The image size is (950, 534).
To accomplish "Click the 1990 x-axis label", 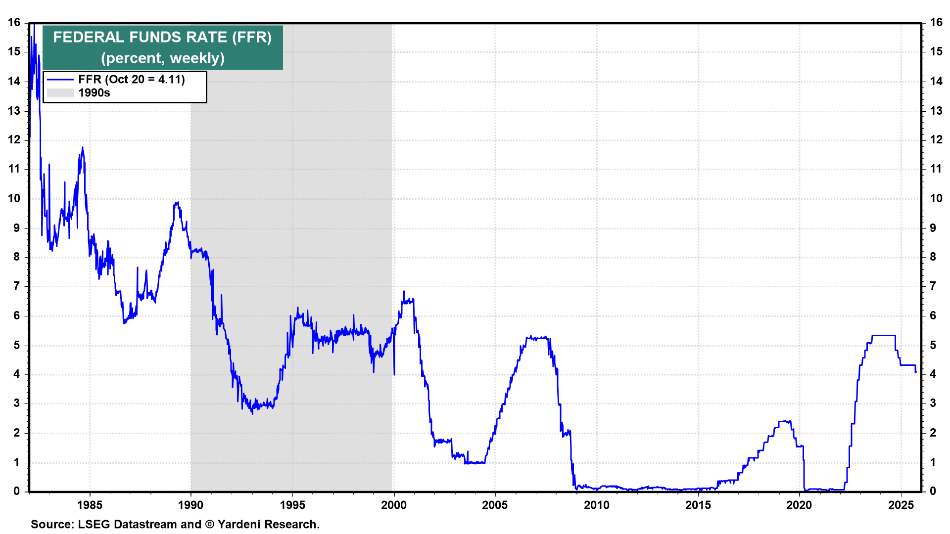I will (190, 505).
